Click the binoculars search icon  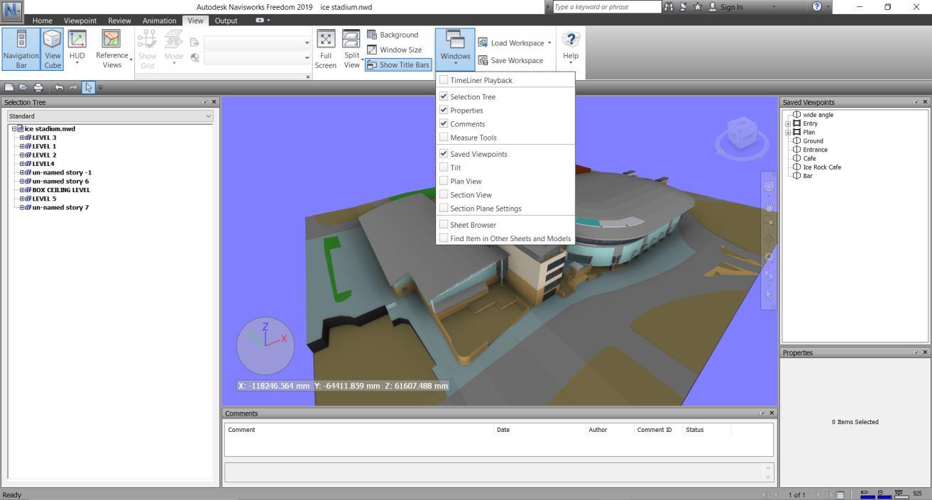669,6
